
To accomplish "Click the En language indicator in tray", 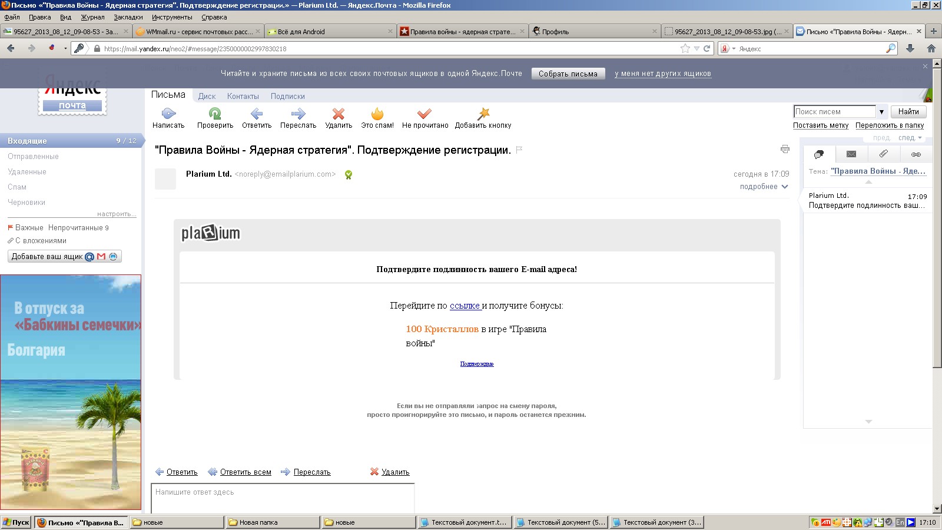I will coord(900,522).
